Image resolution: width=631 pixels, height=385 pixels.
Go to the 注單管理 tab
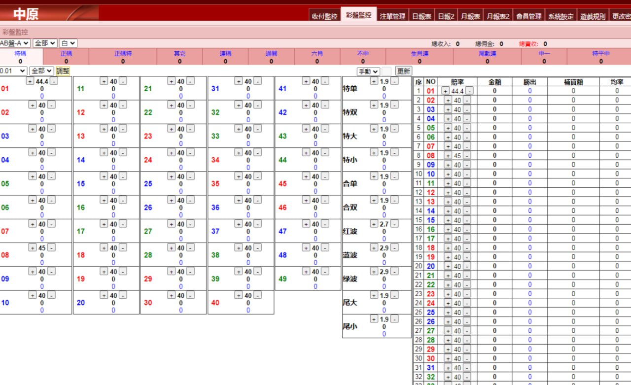click(392, 16)
